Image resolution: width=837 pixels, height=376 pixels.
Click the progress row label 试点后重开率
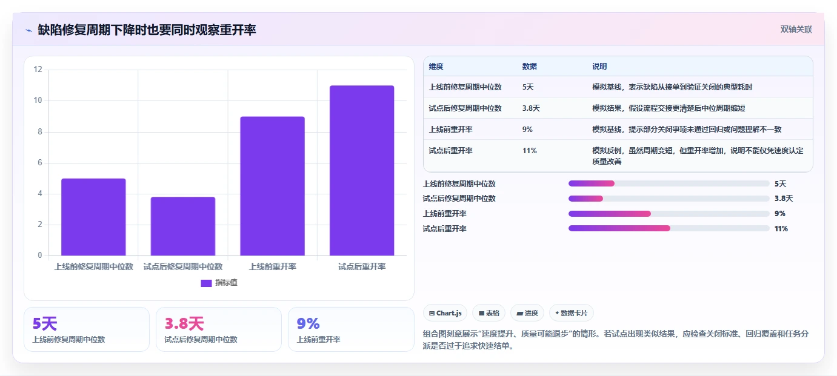pos(444,229)
